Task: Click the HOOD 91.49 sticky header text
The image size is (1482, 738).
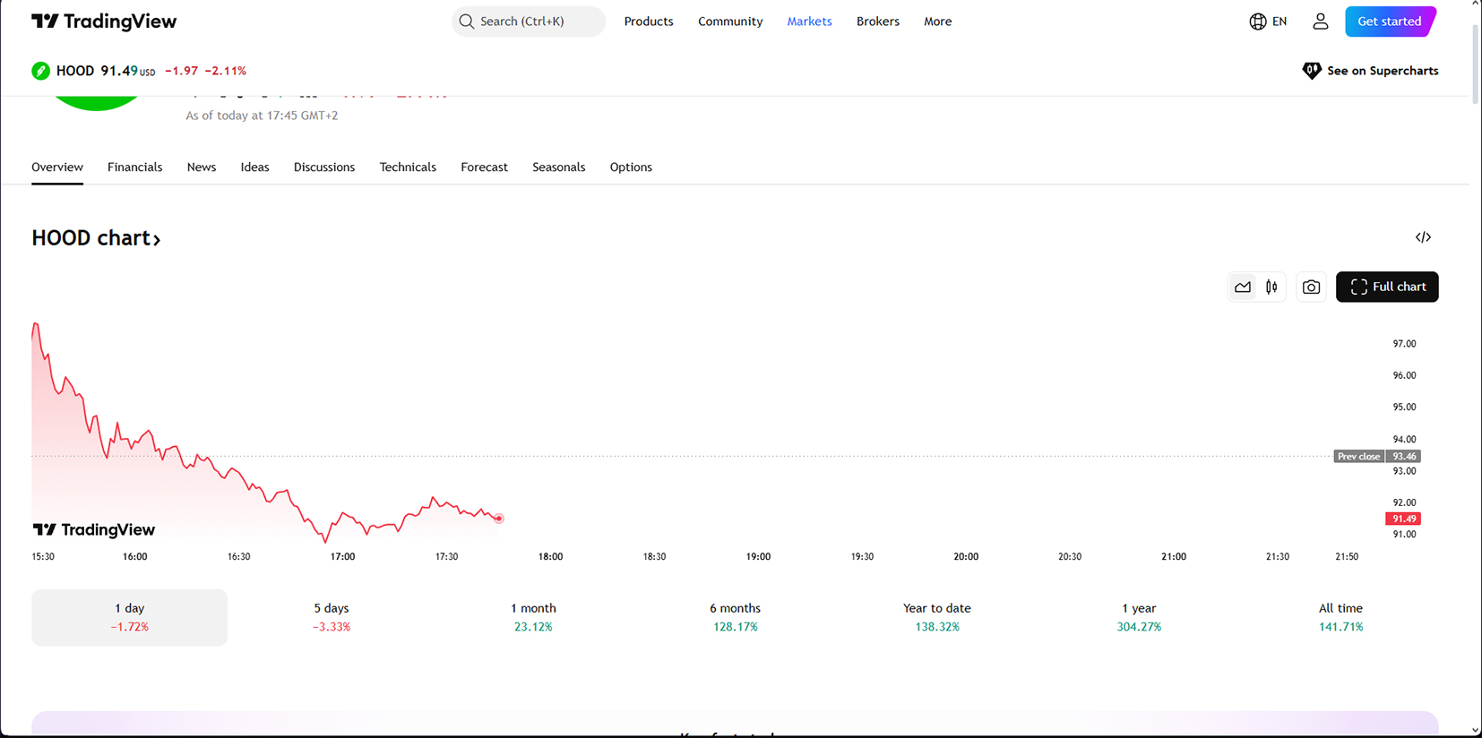Action: click(106, 71)
